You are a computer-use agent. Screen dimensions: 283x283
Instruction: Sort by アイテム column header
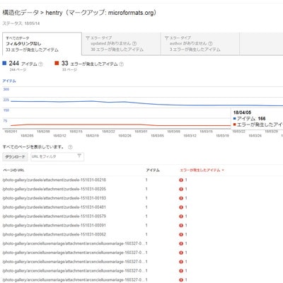click(153, 170)
